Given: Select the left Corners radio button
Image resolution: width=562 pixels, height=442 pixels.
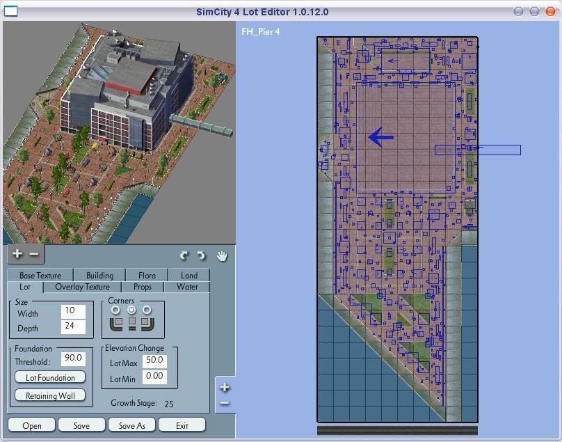Looking at the screenshot, I should pyautogui.click(x=115, y=310).
